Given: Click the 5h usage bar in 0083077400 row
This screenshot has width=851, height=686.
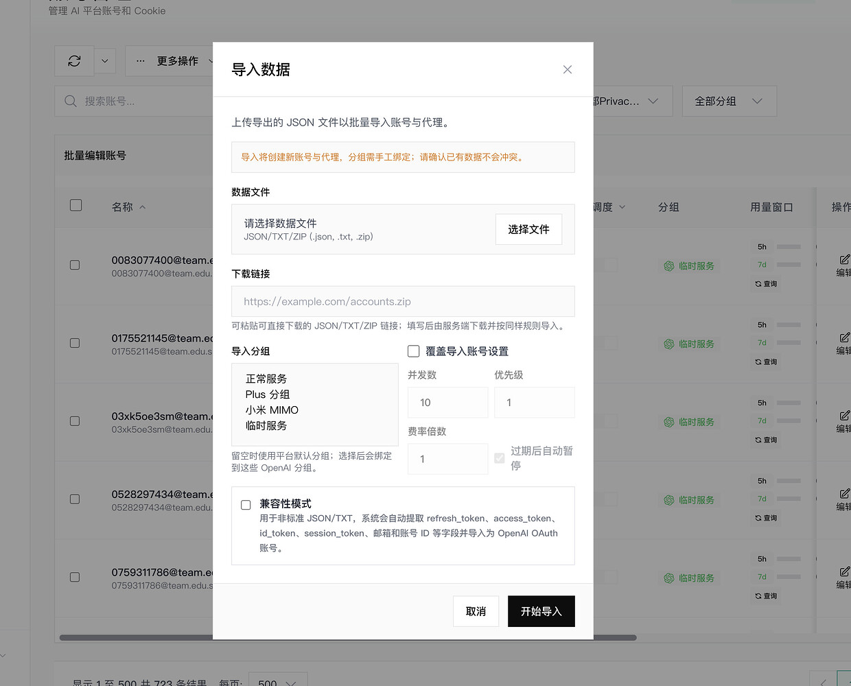Looking at the screenshot, I should [789, 246].
